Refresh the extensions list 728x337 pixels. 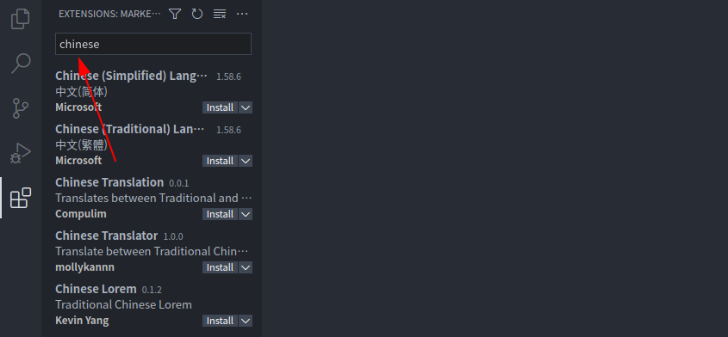click(196, 14)
